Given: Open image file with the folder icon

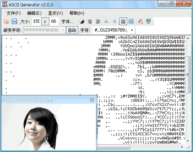Looking at the screenshot, I should (6, 21).
